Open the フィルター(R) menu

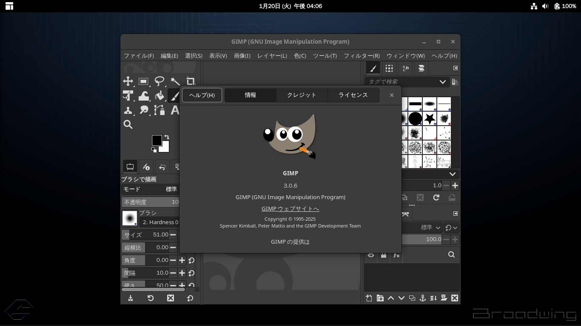(x=361, y=56)
